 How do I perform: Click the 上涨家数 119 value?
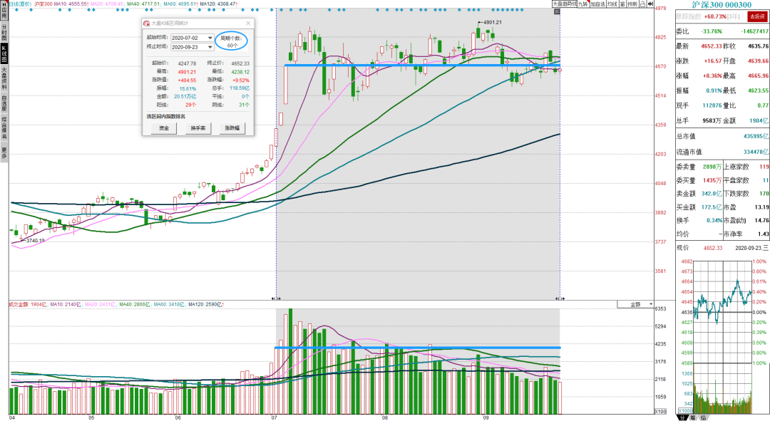point(764,167)
